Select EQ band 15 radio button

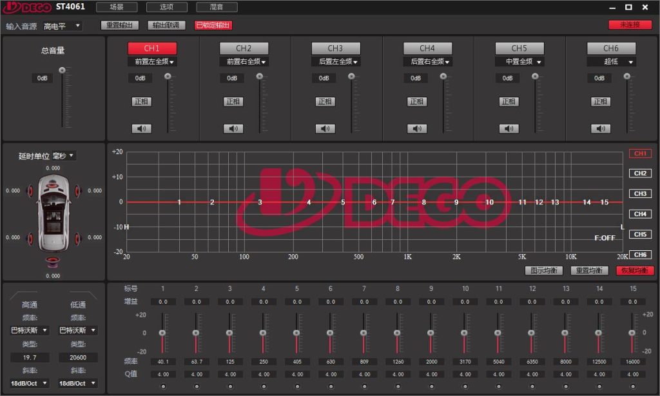pyautogui.click(x=633, y=386)
